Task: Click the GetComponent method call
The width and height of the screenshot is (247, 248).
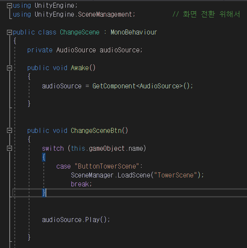Action: point(114,86)
